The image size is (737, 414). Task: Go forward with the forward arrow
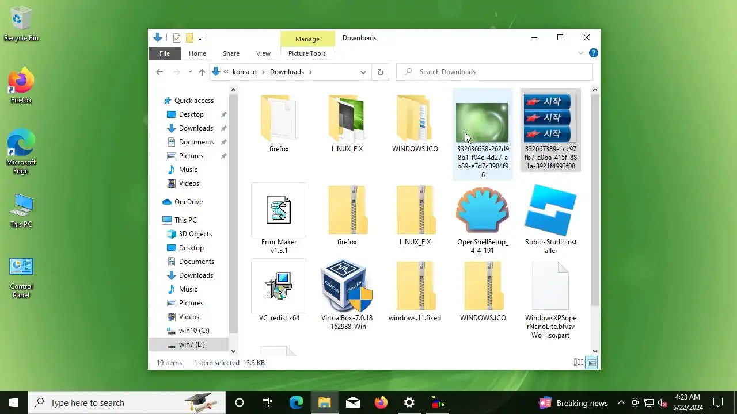point(176,72)
